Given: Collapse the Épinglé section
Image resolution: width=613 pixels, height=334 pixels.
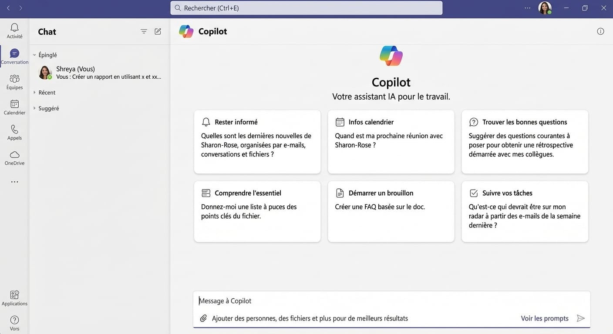Looking at the screenshot, I should click(45, 55).
